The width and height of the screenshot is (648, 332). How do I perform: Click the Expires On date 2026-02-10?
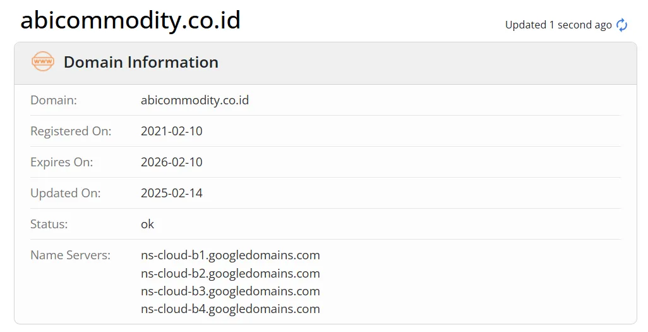point(172,163)
